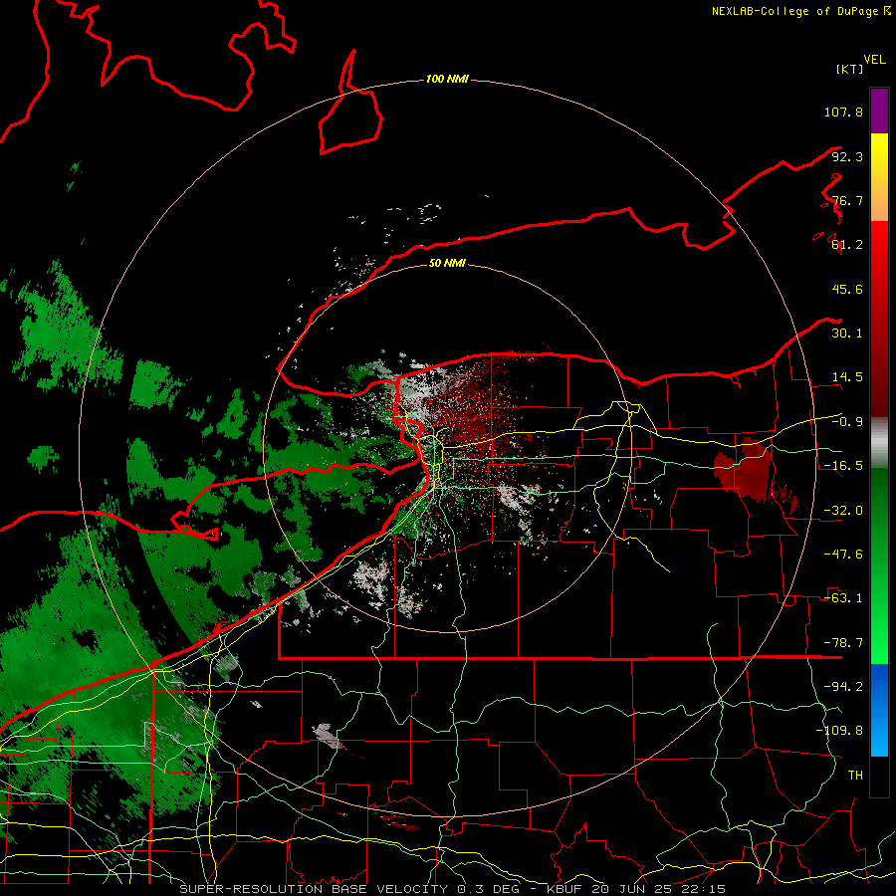
Task: Click the 50 NMI range ring label
Action: 447,263
